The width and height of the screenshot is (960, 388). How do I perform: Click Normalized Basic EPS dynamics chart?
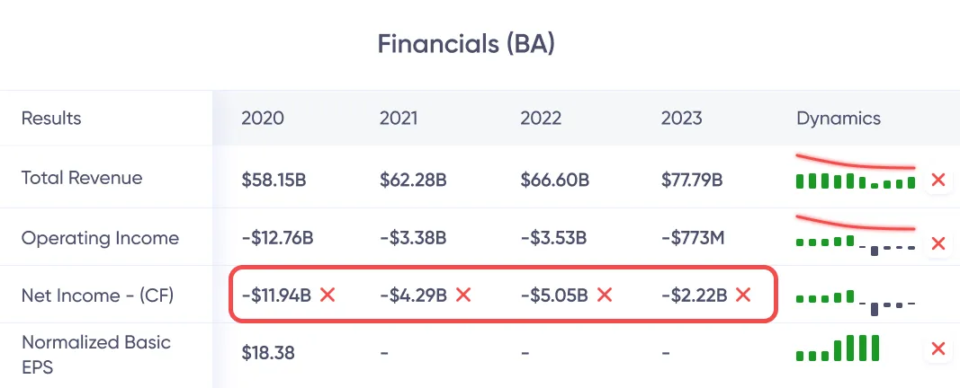click(837, 348)
